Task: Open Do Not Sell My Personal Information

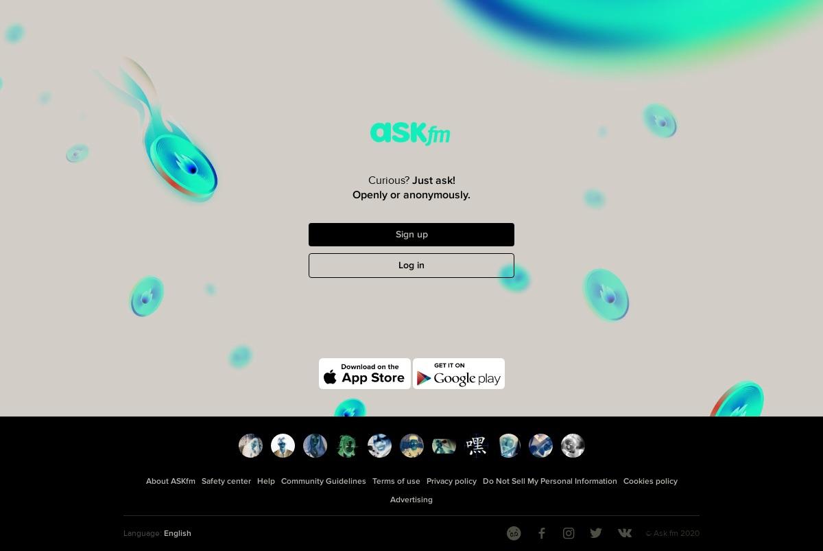Action: pos(550,481)
